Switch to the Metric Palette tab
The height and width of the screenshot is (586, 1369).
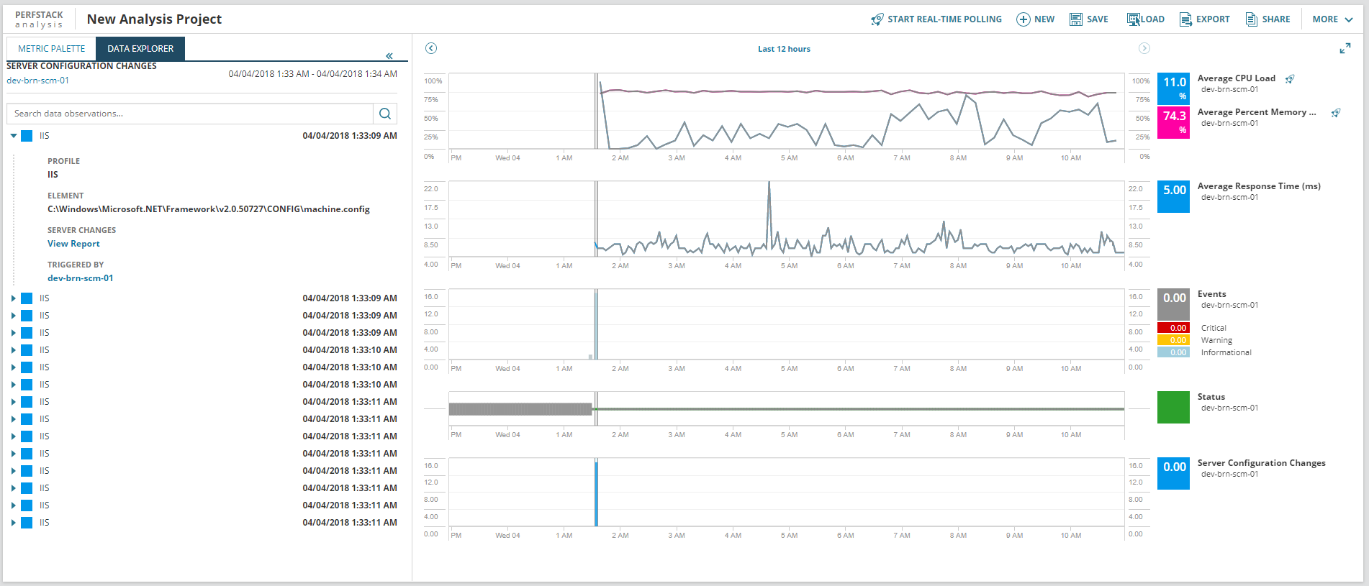click(51, 49)
